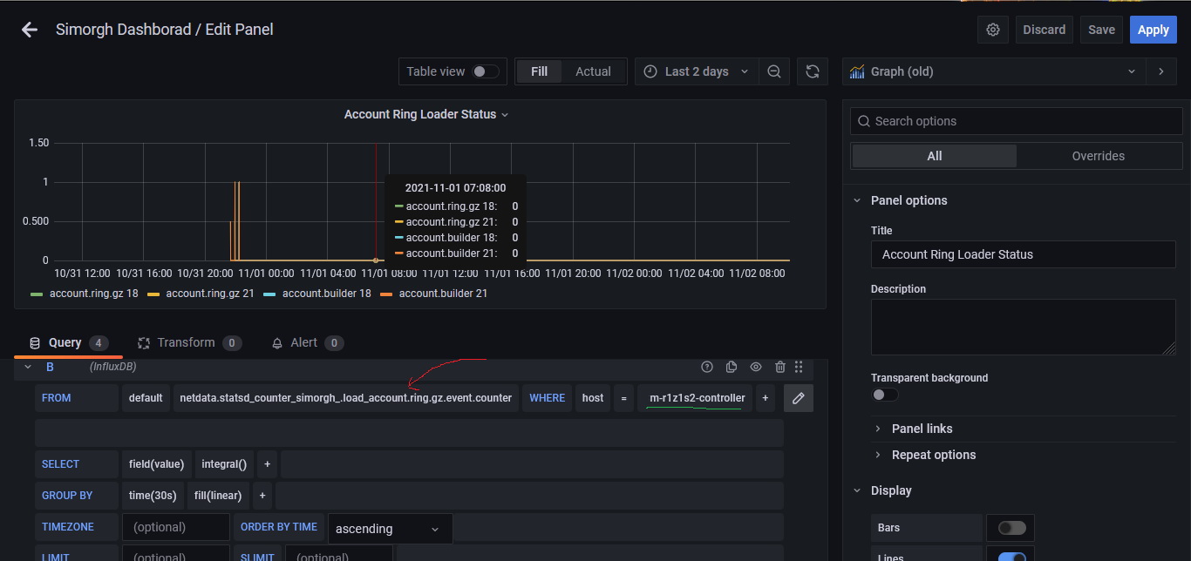Delete query B with the trash icon
This screenshot has height=561, width=1191.
click(779, 368)
